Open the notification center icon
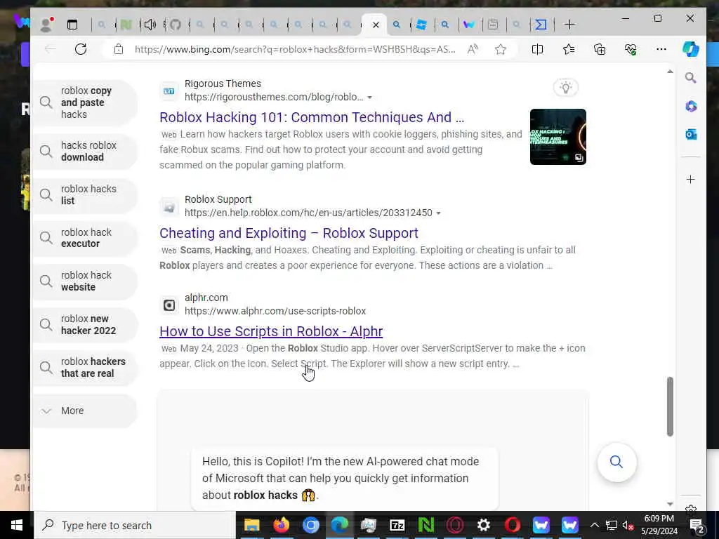Screen dimensions: 719x539 (697, 525)
